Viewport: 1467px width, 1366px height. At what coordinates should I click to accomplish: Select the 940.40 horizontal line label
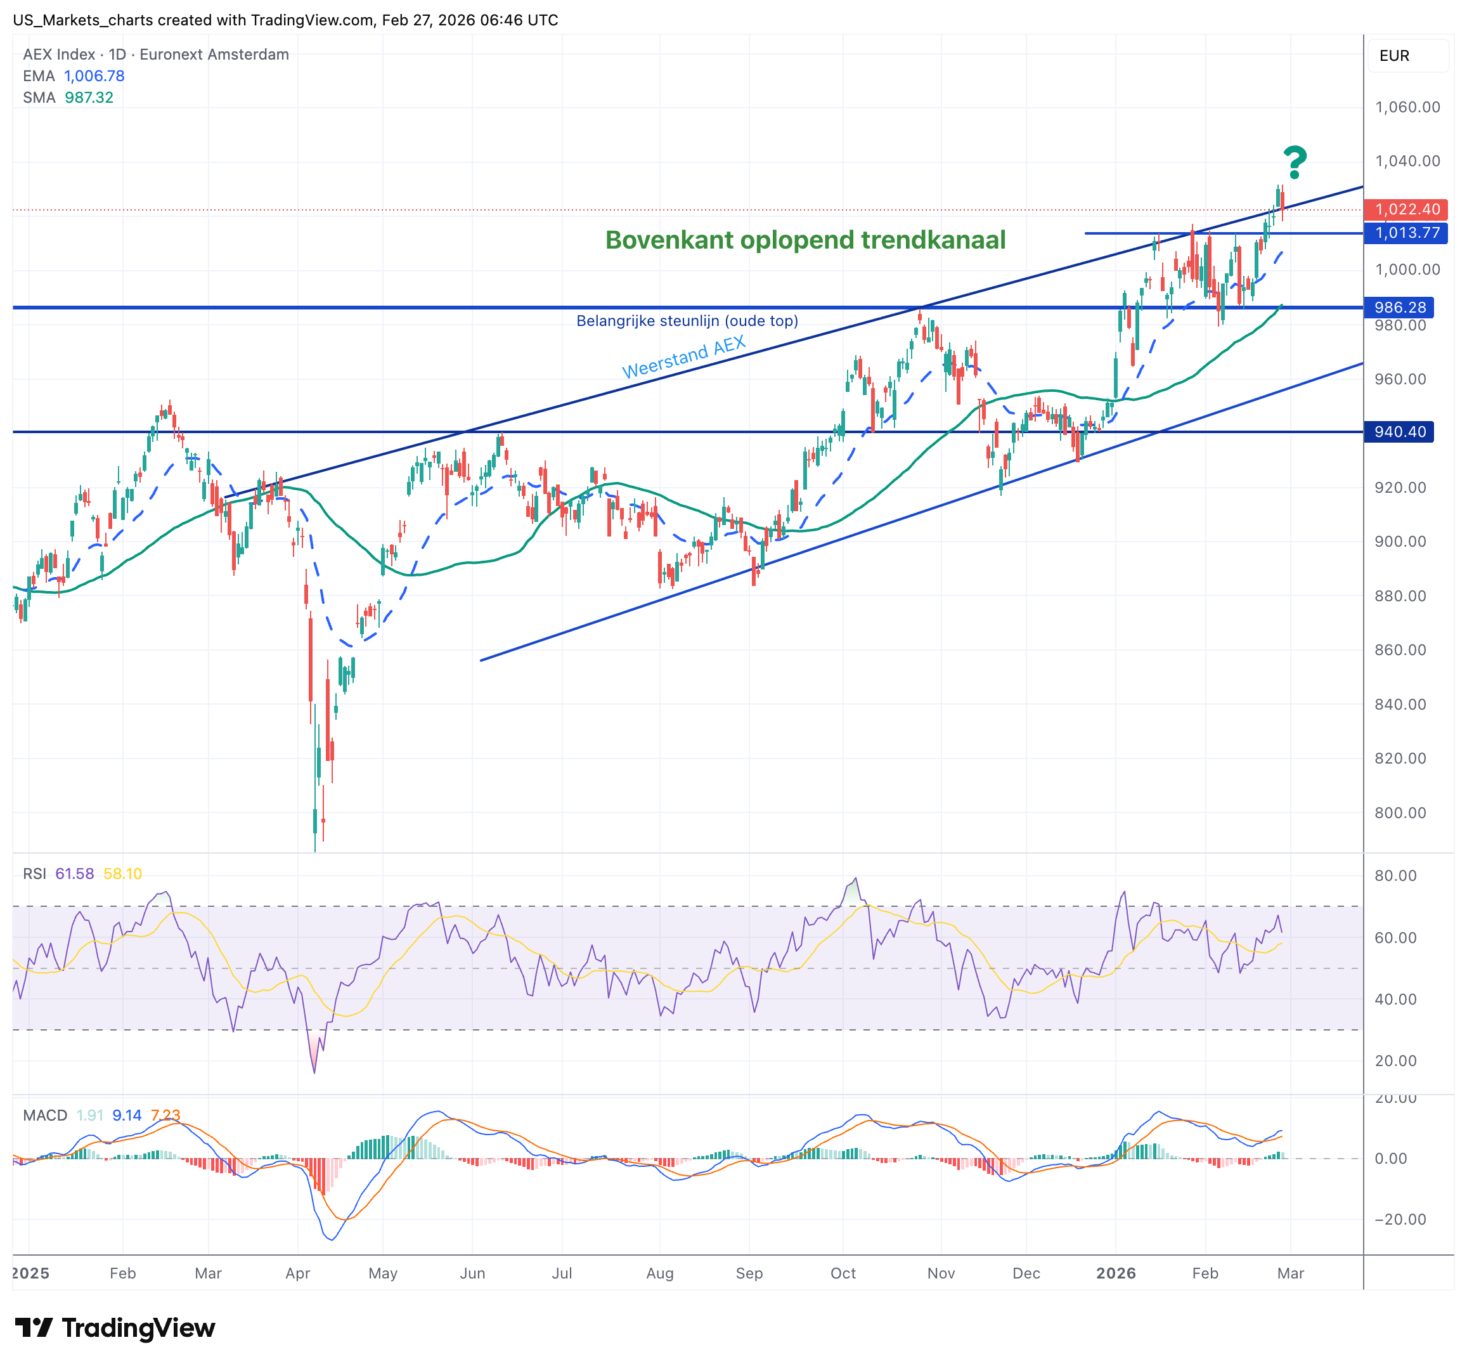click(1399, 432)
